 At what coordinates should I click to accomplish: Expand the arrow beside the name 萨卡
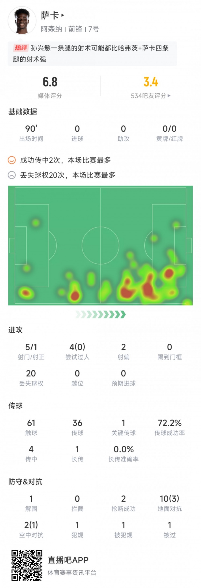coord(63,15)
